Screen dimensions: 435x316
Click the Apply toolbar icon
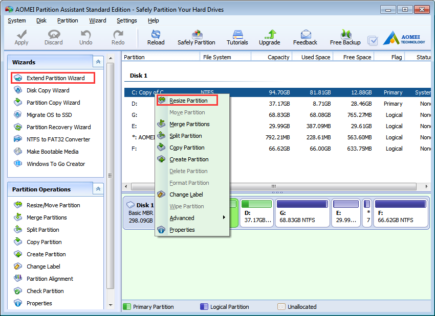pyautogui.click(x=21, y=37)
